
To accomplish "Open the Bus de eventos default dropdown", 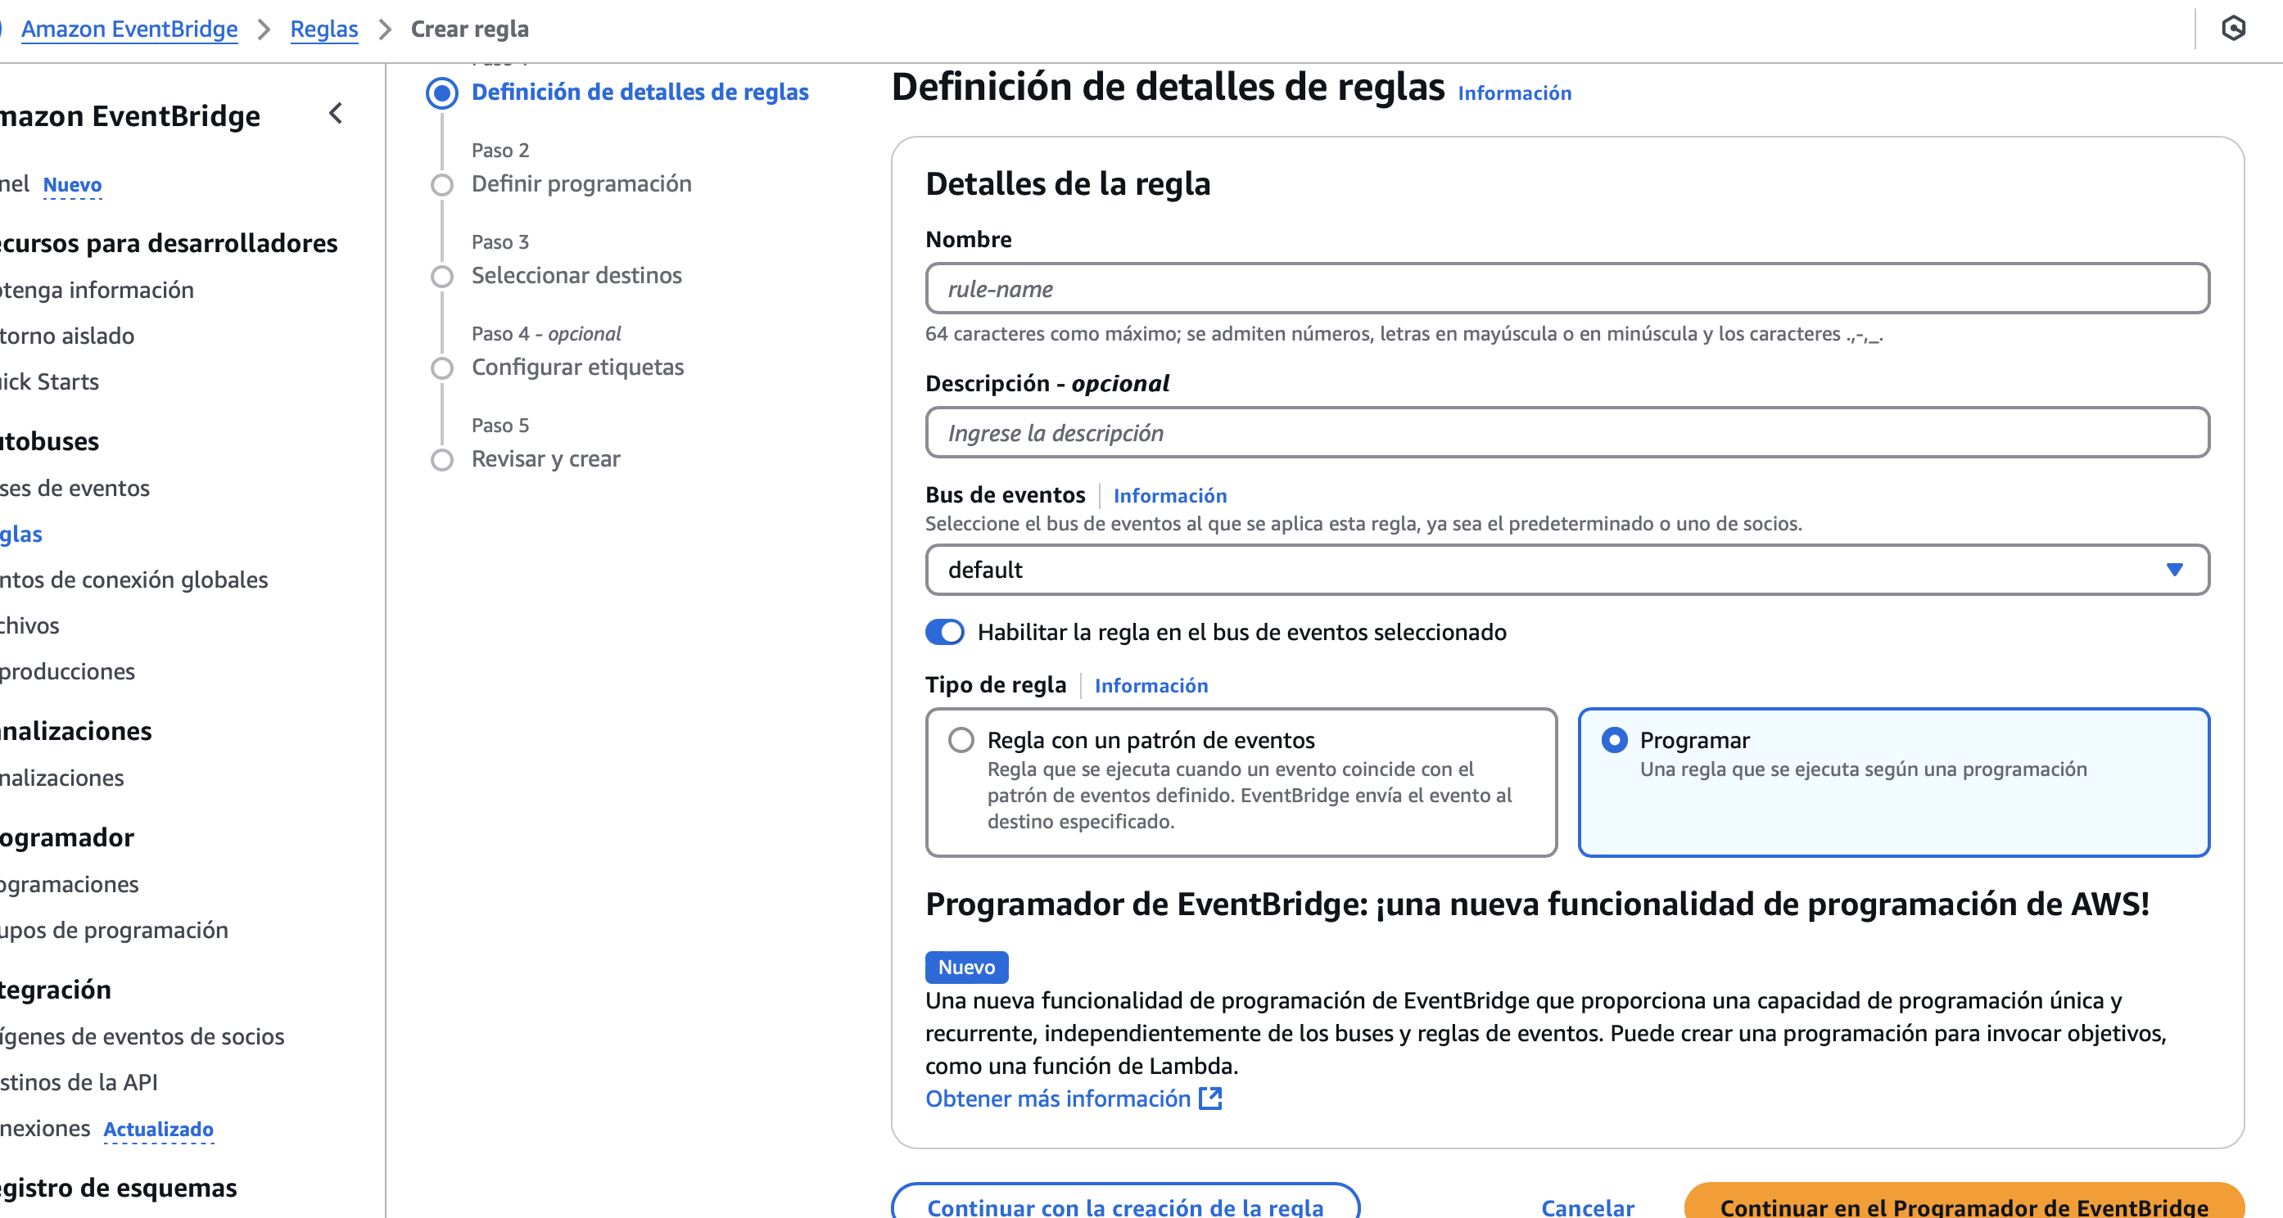I will click(1567, 570).
